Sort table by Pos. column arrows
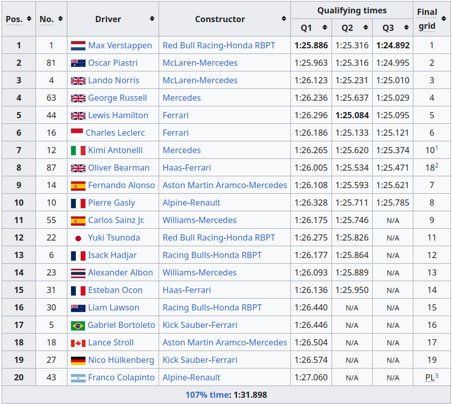Image resolution: width=452 pixels, height=404 pixels. [x=29, y=19]
